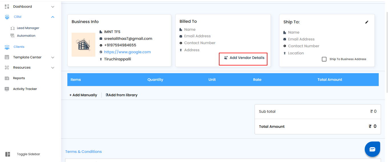
Task: Expand the Resources chevron
Action: [x=53, y=68]
